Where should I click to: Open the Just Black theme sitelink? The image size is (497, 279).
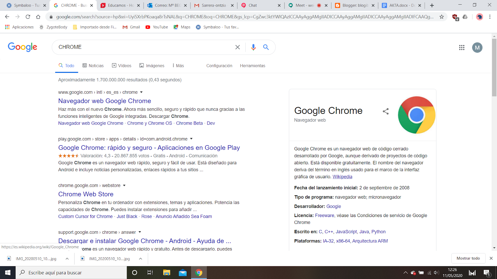[127, 216]
